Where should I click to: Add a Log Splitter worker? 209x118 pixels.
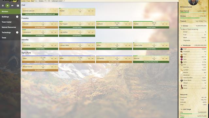(89, 32)
